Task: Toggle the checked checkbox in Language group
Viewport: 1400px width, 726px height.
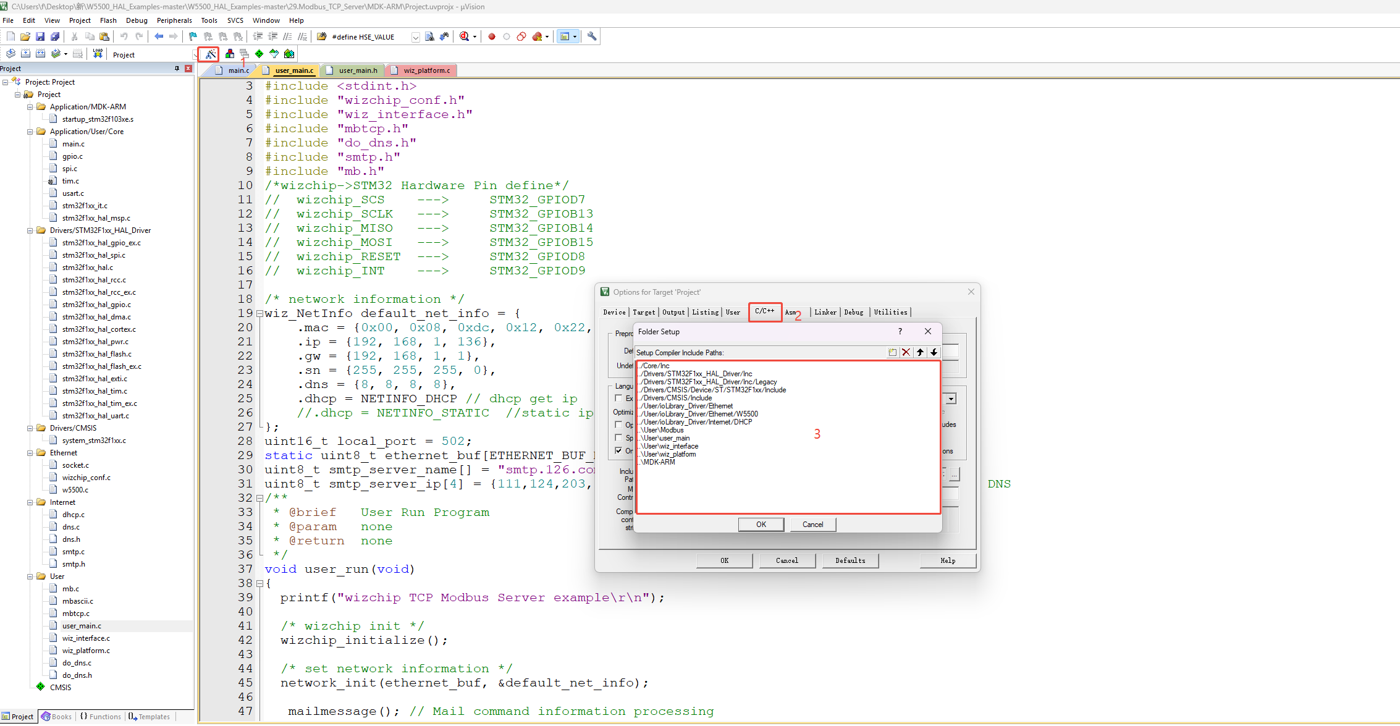Action: [x=618, y=450]
